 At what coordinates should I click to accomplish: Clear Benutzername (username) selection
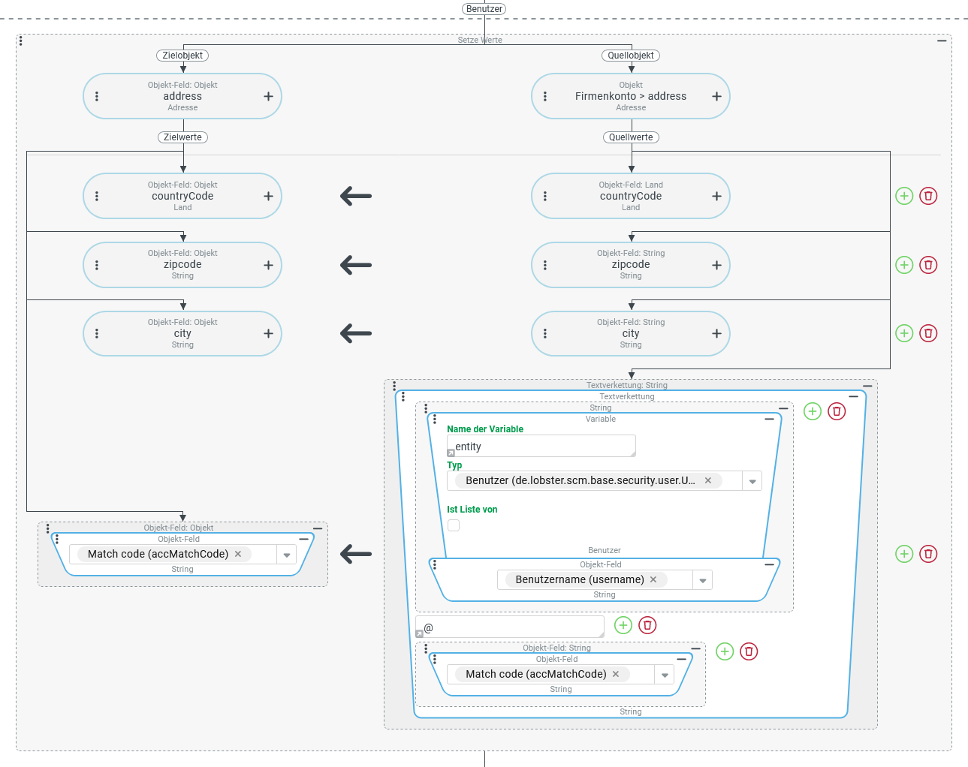[x=653, y=579]
